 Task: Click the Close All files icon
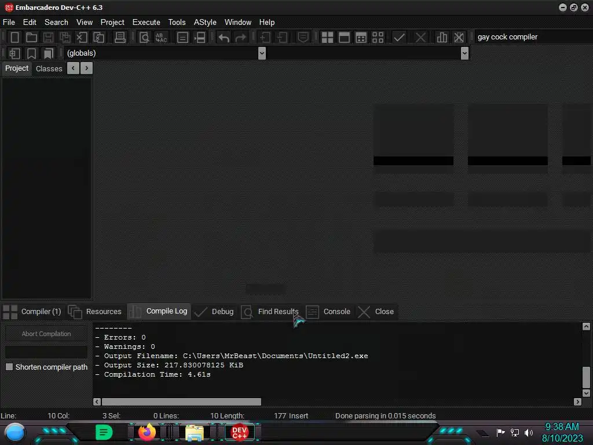coord(98,38)
